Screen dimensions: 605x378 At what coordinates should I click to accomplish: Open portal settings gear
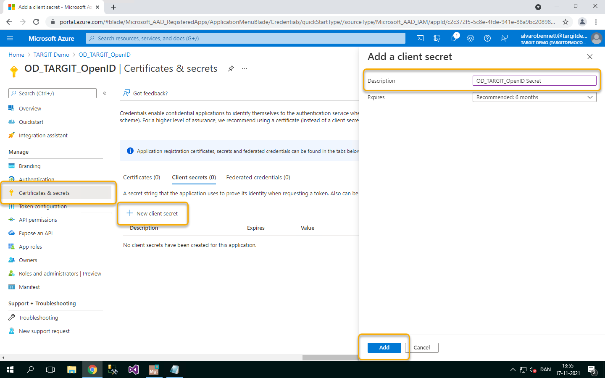(471, 38)
